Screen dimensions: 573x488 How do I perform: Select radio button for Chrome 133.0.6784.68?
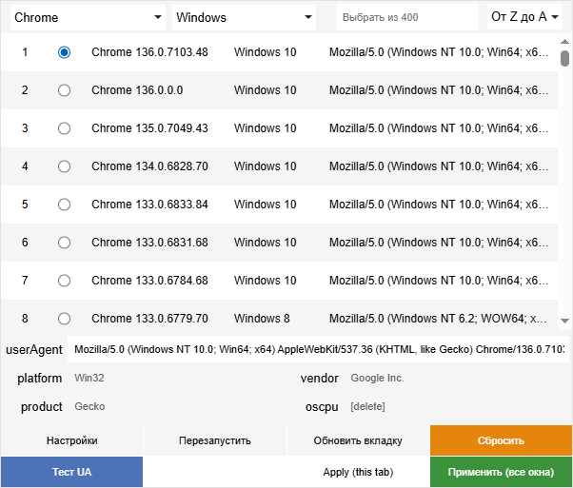[64, 281]
